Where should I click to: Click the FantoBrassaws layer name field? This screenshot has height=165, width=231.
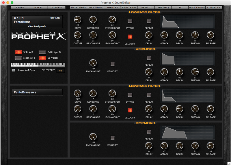pos(37,92)
